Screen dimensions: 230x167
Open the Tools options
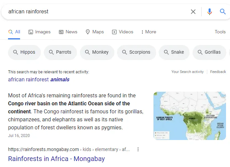tap(220, 32)
